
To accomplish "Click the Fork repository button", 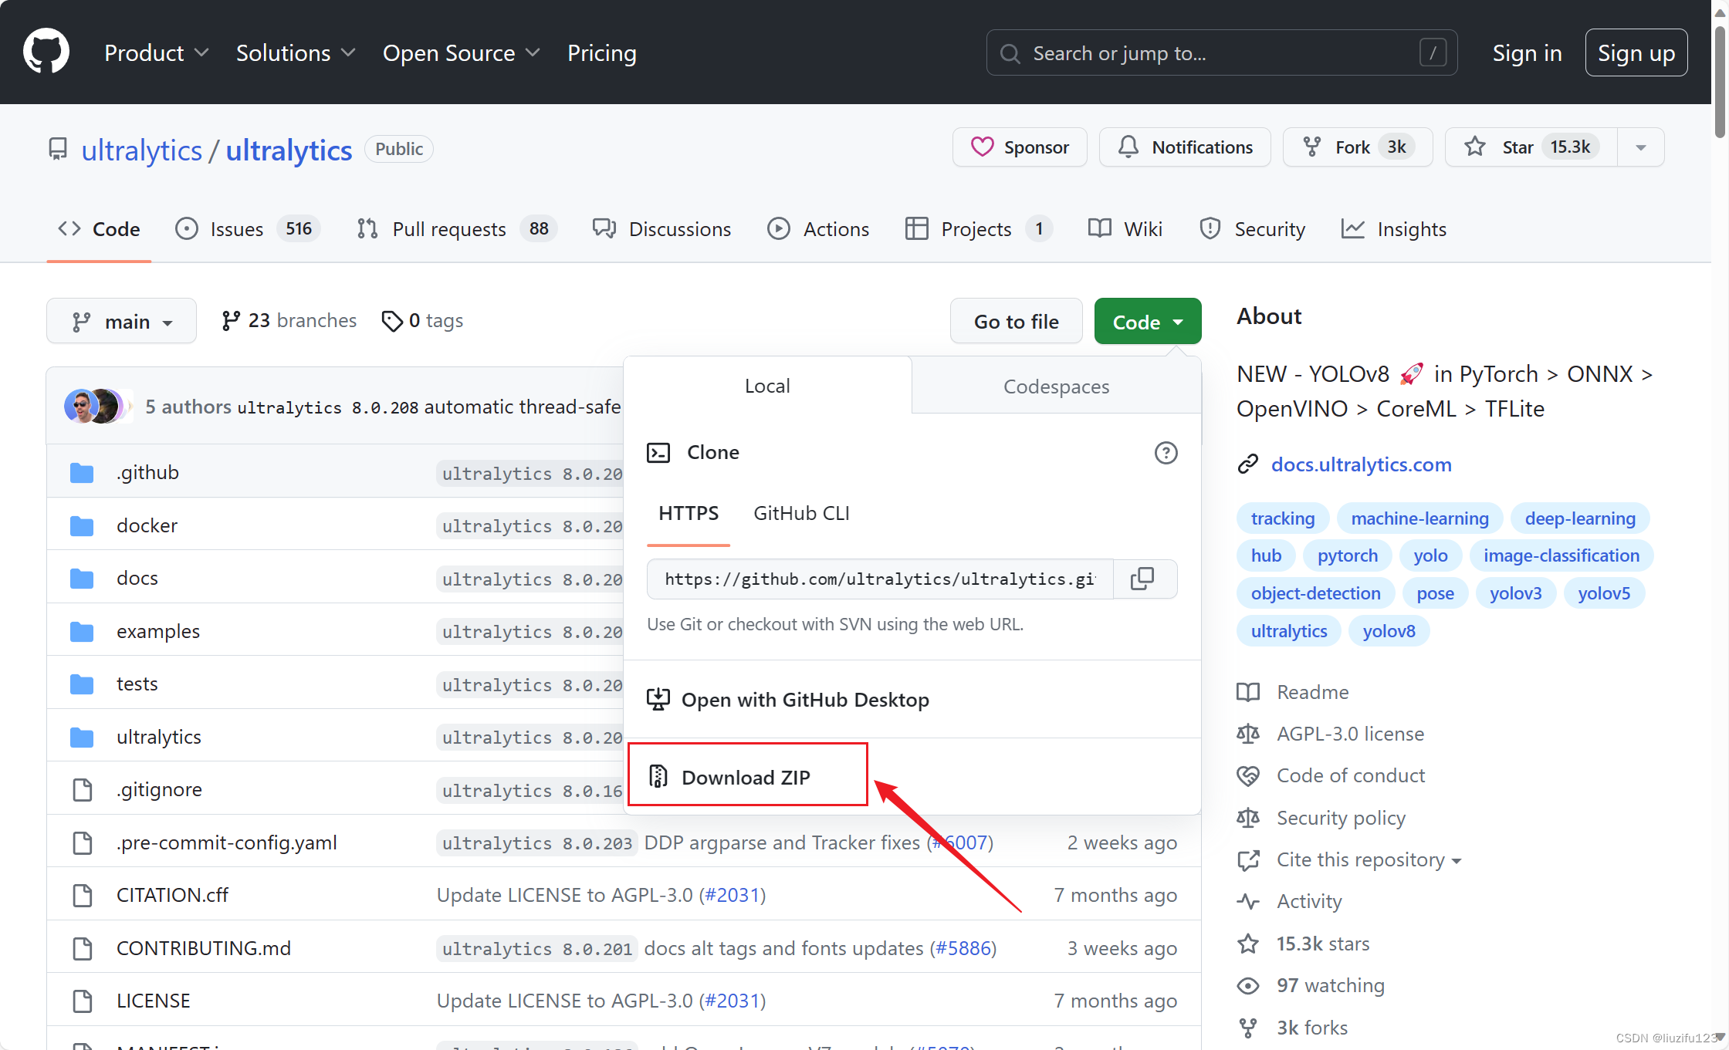I will pos(1356,147).
